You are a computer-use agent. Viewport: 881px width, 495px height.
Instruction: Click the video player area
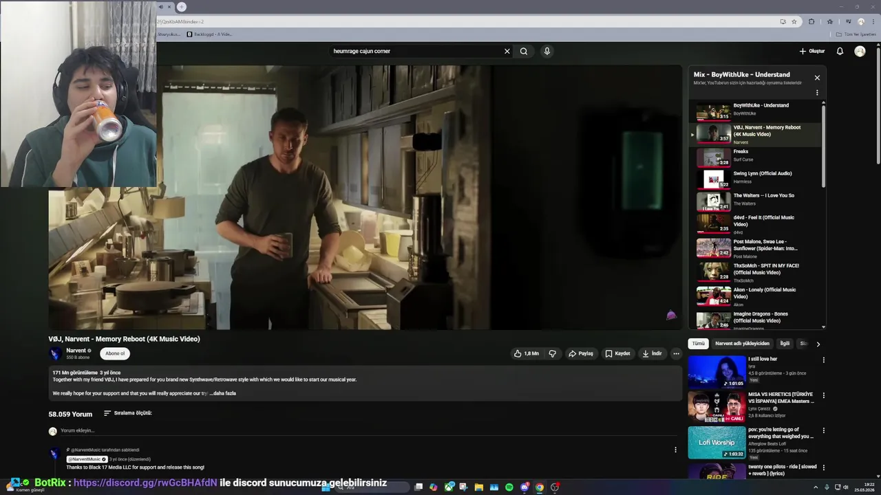[x=365, y=197]
